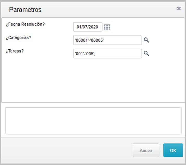Open the calendar picker for Fecha Resolución
Screen dimensions: 186x165
[107, 27]
